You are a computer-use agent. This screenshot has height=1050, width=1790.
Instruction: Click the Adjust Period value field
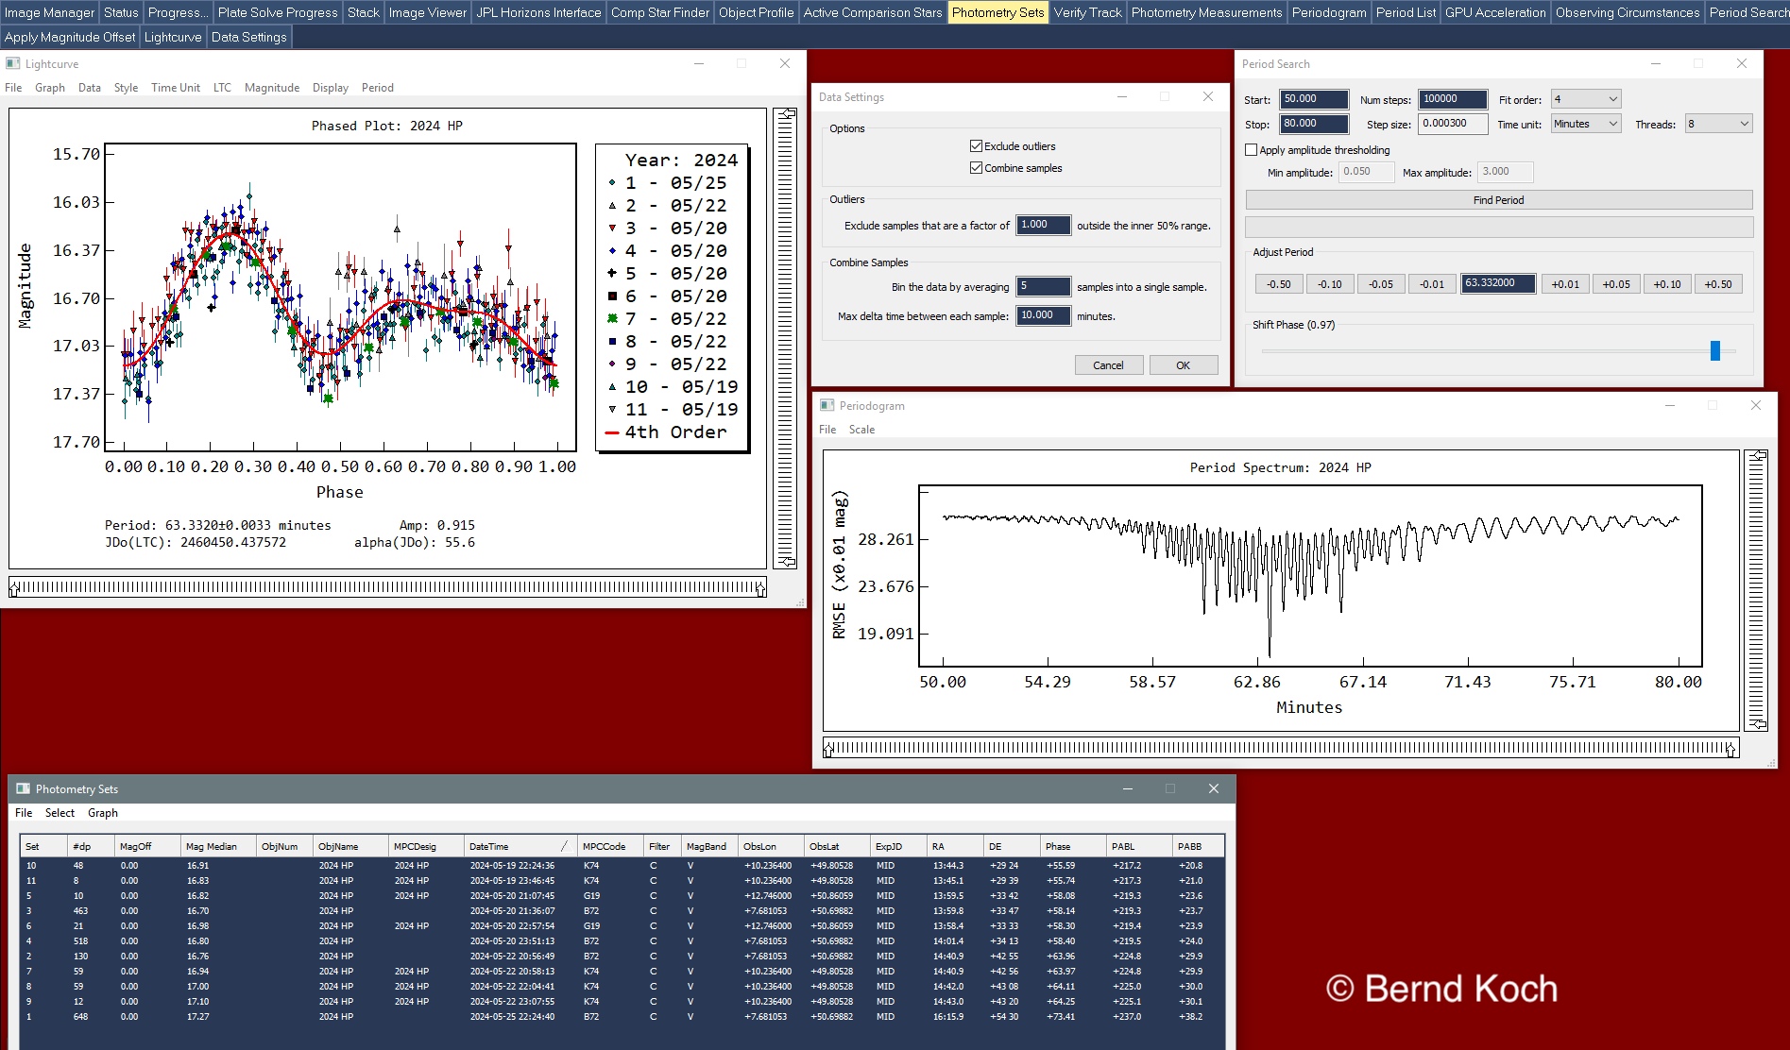[1498, 283]
